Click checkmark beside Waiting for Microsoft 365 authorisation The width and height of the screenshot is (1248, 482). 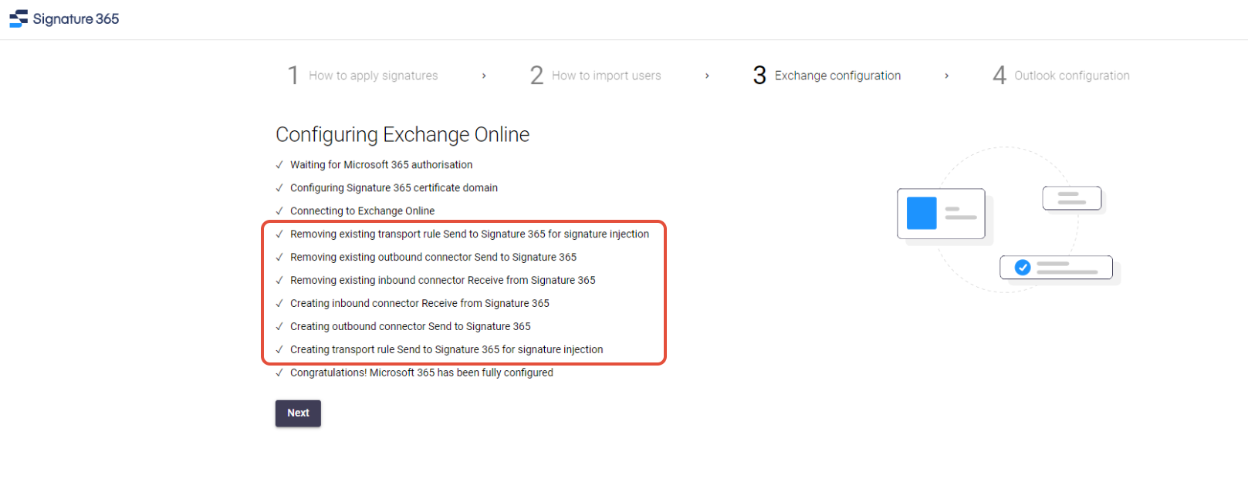279,165
